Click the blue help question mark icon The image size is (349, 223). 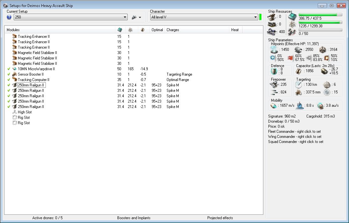(9, 17)
